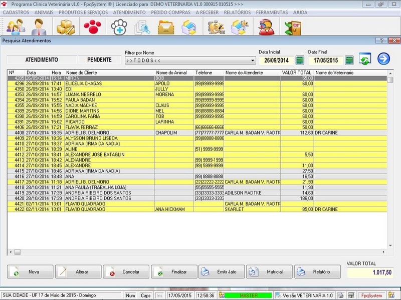Select the ALYSSON BRUNO LISBOA row
Viewport: 401px width, 300px height.
coord(197,138)
